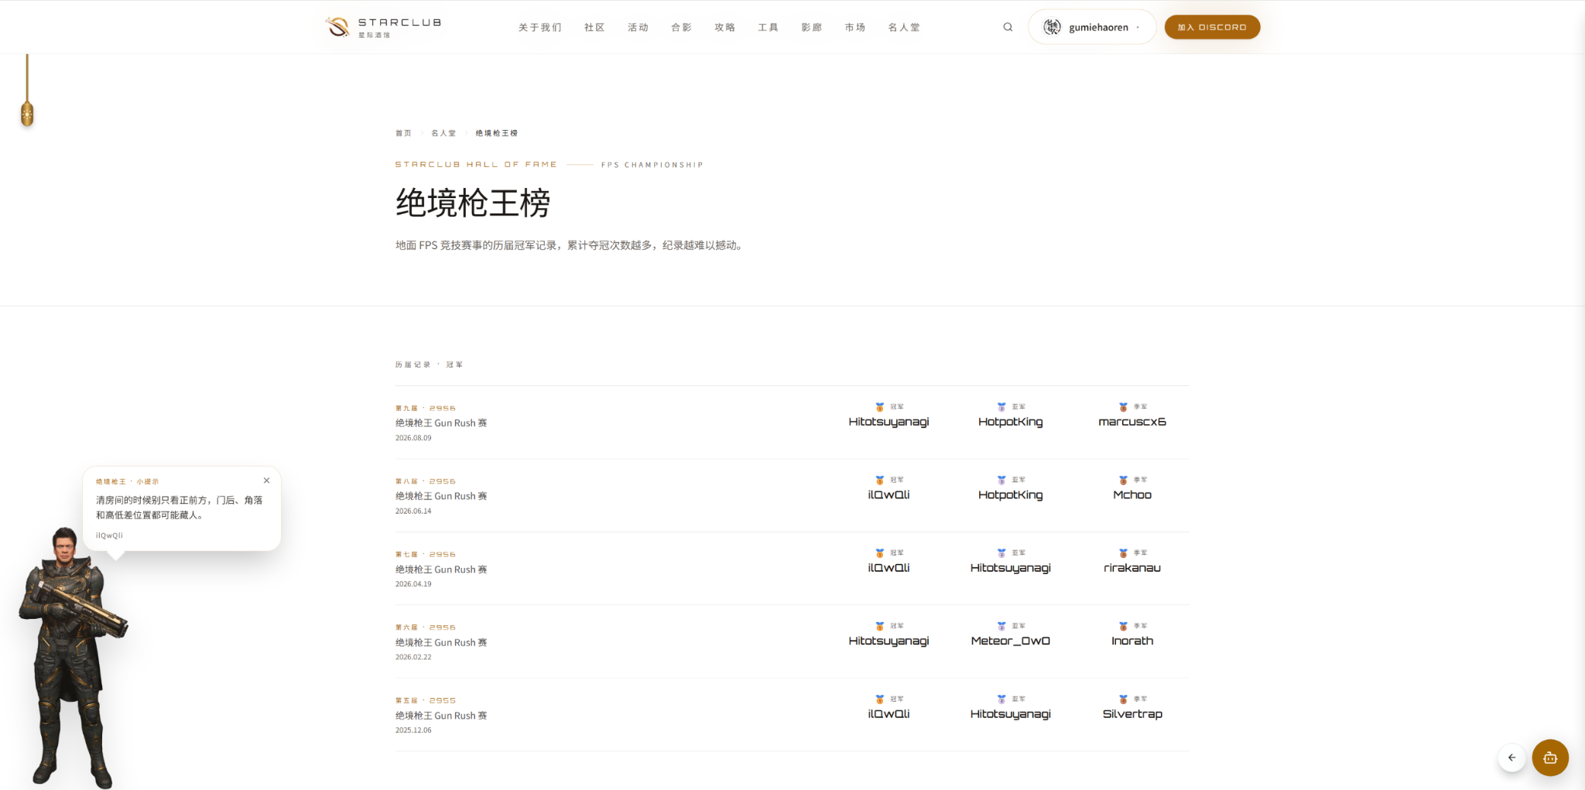The height and width of the screenshot is (790, 1585).
Task: Click the 绝境枪王榜 breadcrumb item
Action: pyautogui.click(x=496, y=133)
